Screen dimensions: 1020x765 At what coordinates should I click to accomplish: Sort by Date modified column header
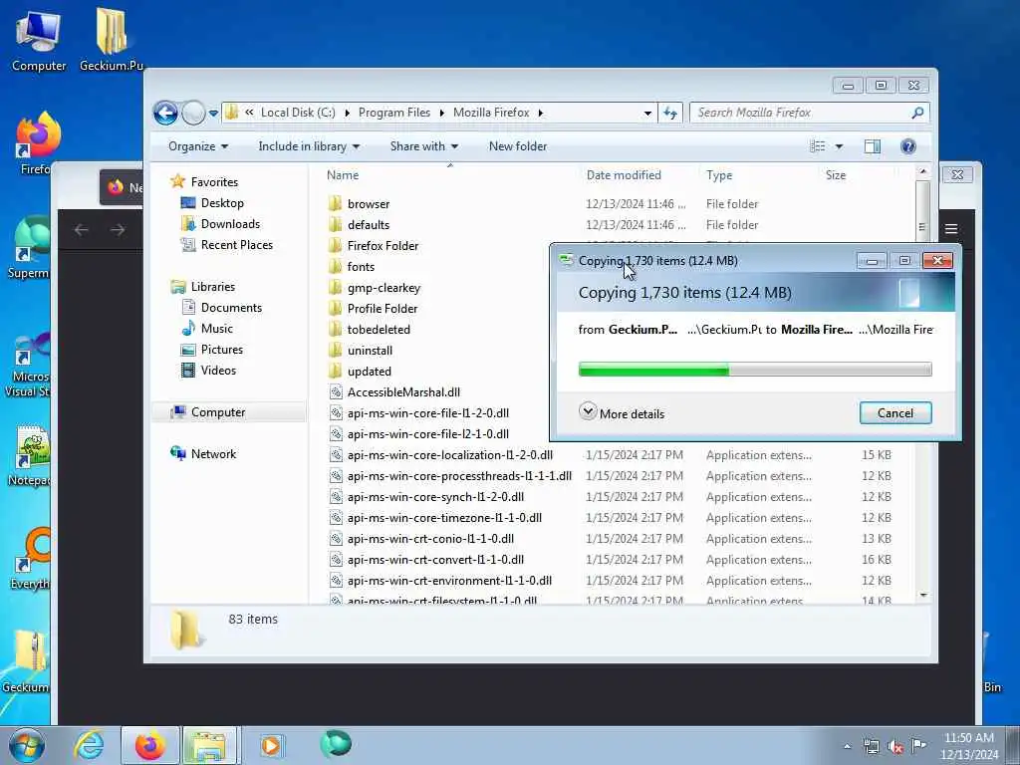click(624, 175)
